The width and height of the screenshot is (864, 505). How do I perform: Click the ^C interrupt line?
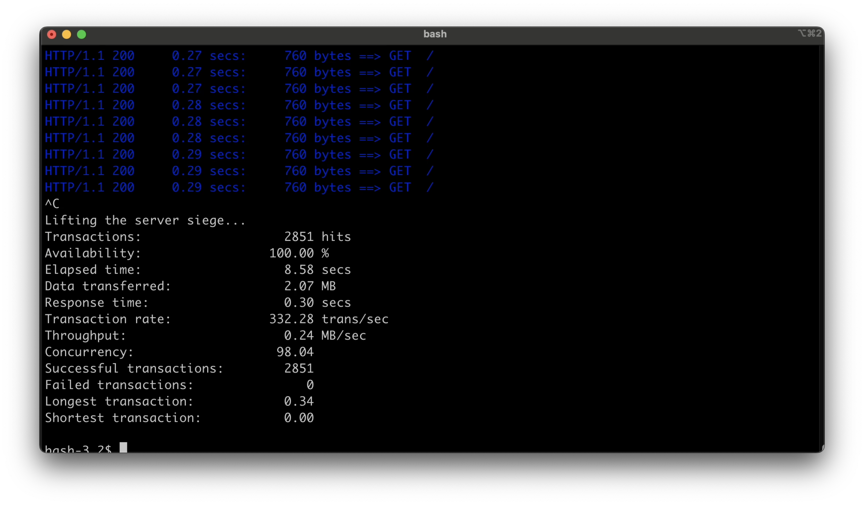click(52, 204)
